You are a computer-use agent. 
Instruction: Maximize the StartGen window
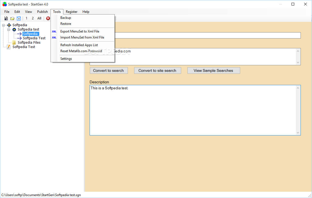point(293,4)
